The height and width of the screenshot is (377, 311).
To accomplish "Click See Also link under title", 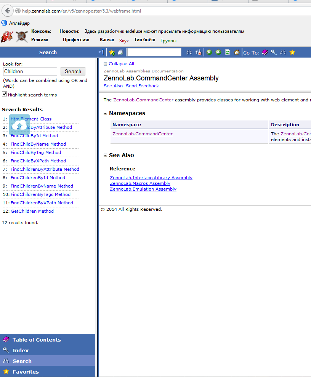I will pyautogui.click(x=113, y=86).
